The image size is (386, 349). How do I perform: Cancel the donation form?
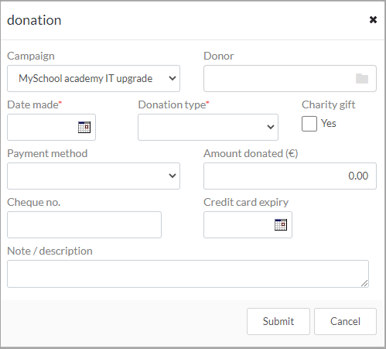pos(345,321)
